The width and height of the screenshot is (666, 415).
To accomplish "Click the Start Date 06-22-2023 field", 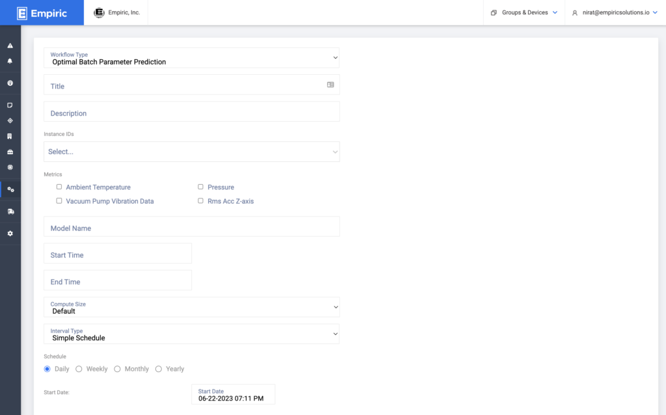I will (233, 394).
